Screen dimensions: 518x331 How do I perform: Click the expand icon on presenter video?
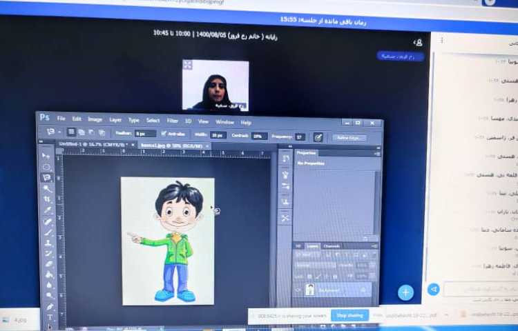click(188, 65)
